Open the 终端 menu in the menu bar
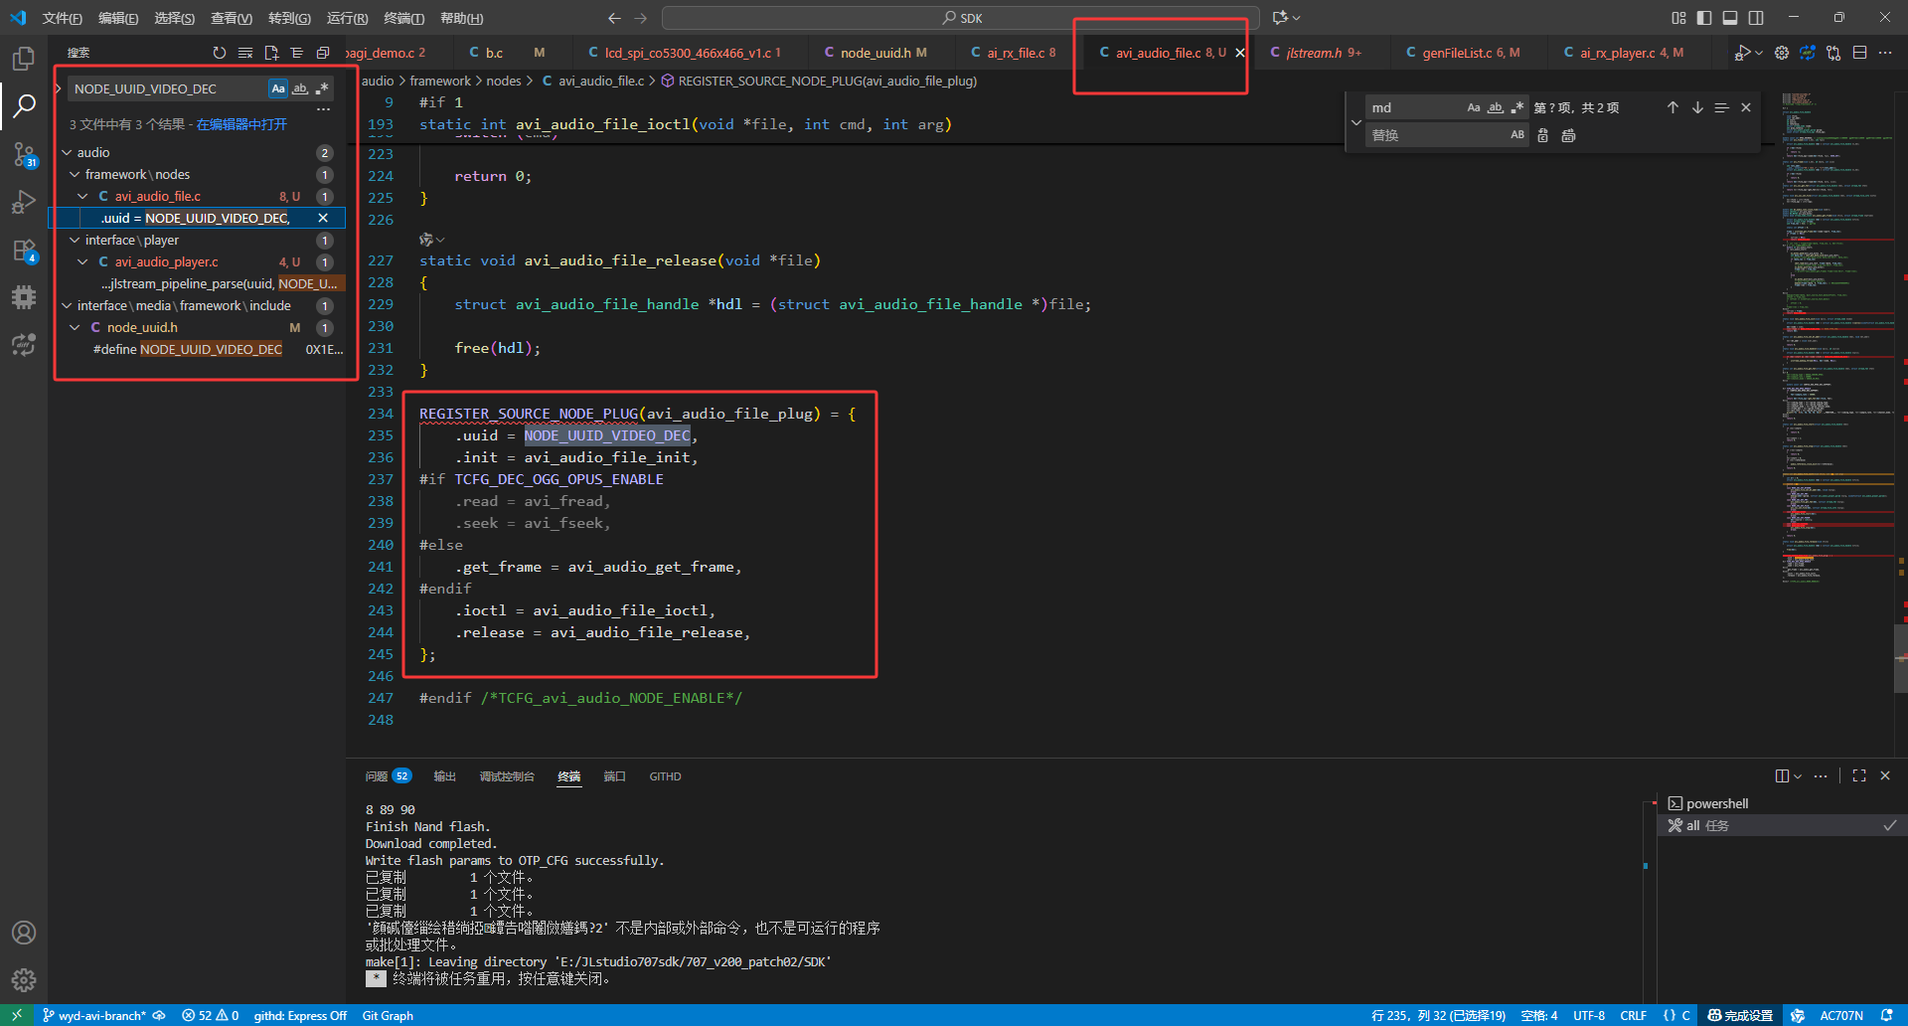Screen dimensions: 1908x1026 click(403, 18)
